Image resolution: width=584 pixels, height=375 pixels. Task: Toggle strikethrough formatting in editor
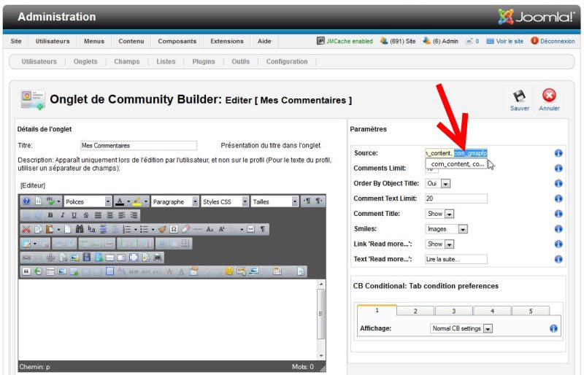tap(86, 215)
